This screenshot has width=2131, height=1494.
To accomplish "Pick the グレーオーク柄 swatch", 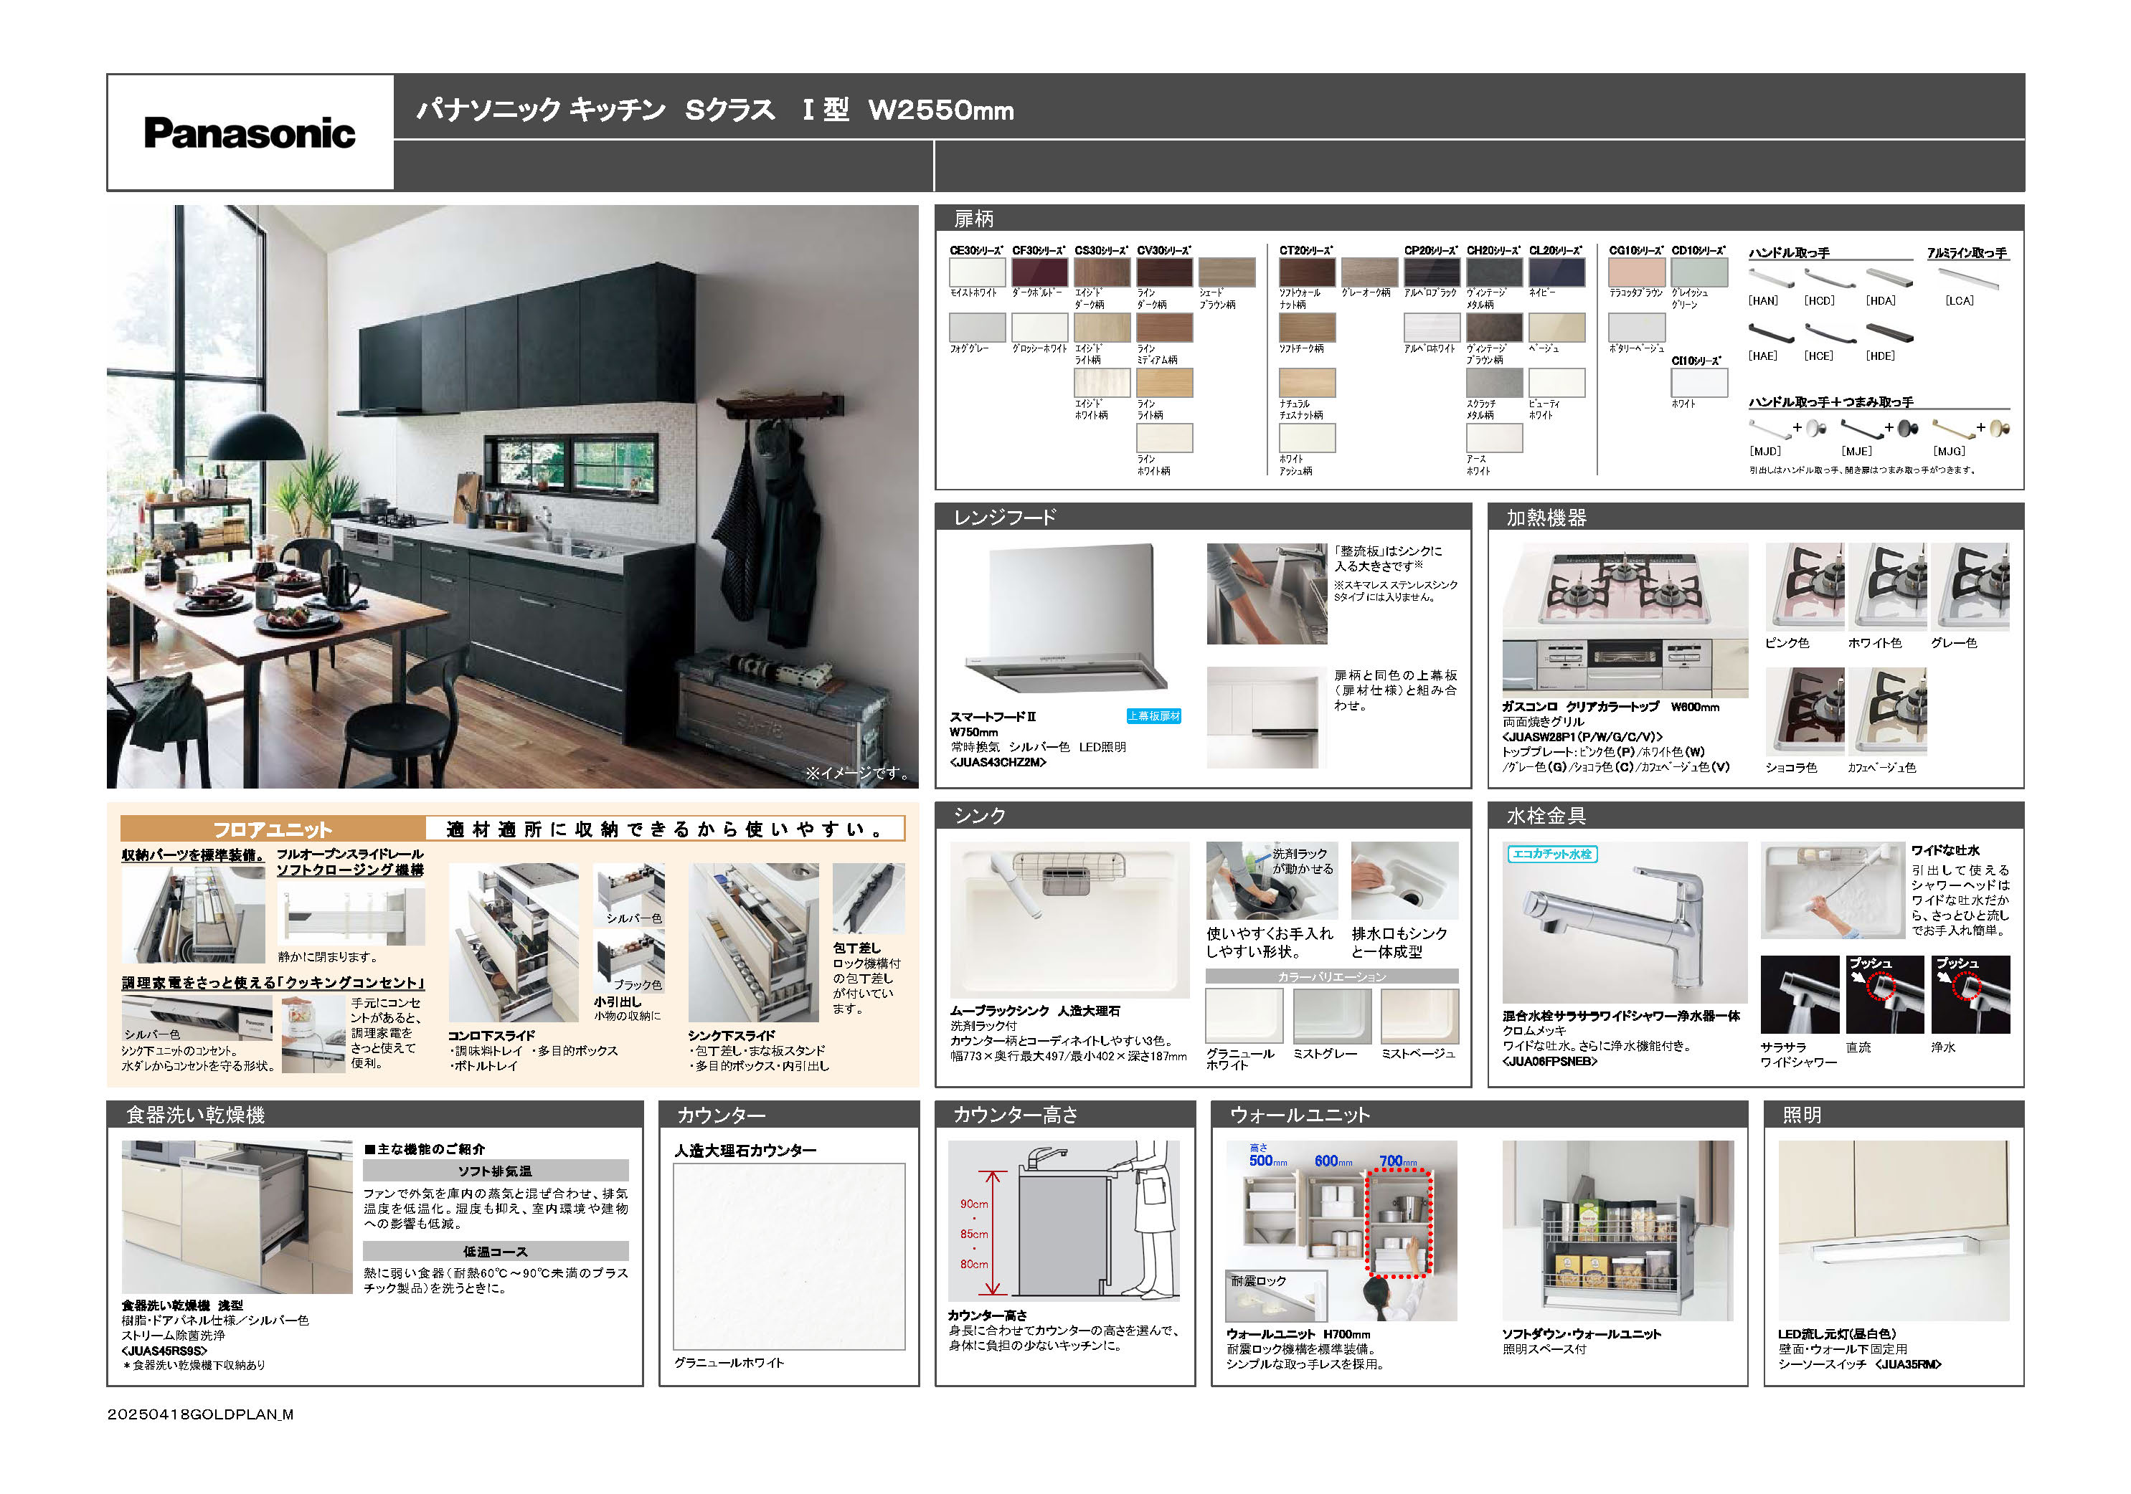I will 1370,272.
